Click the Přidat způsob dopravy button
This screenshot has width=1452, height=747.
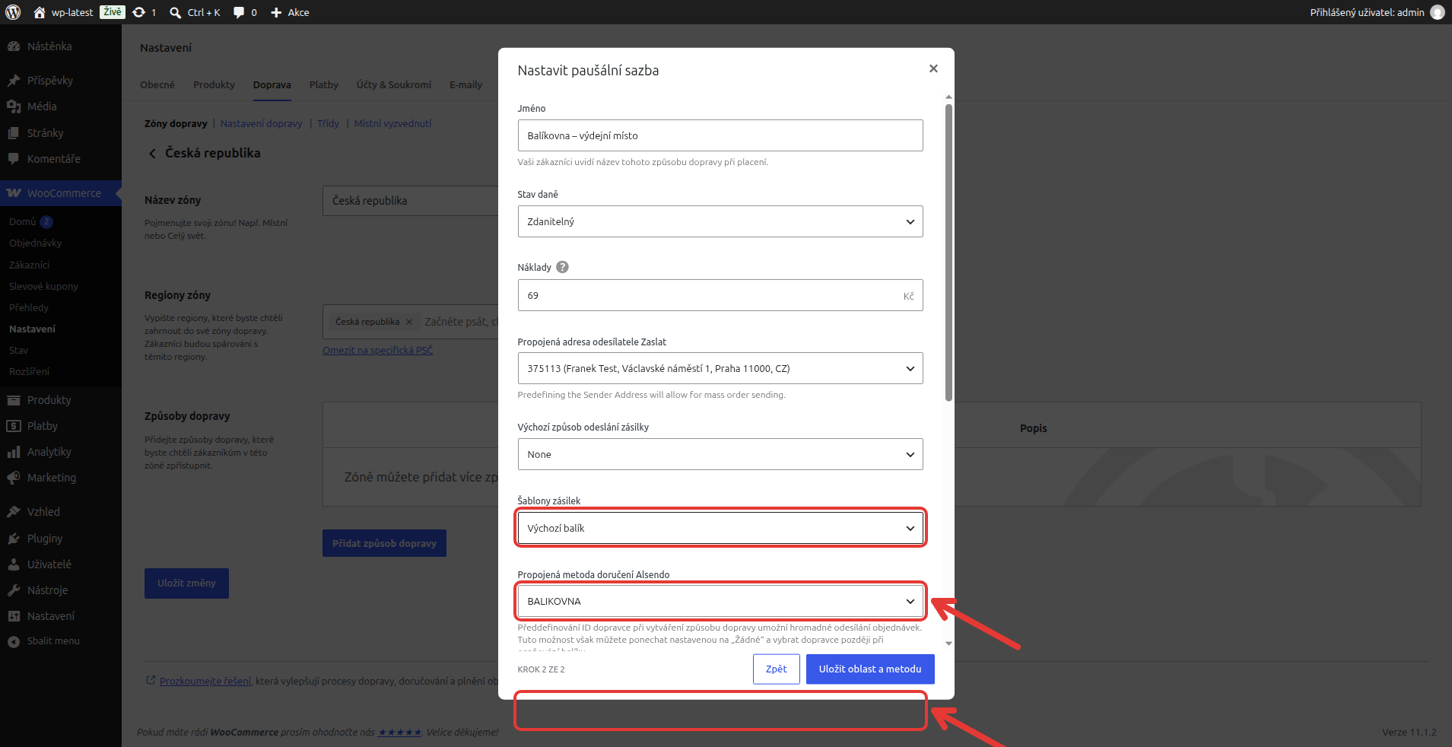click(x=384, y=543)
